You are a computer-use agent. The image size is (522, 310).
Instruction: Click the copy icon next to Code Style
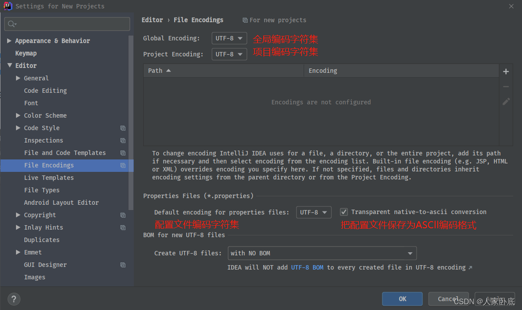coord(123,128)
